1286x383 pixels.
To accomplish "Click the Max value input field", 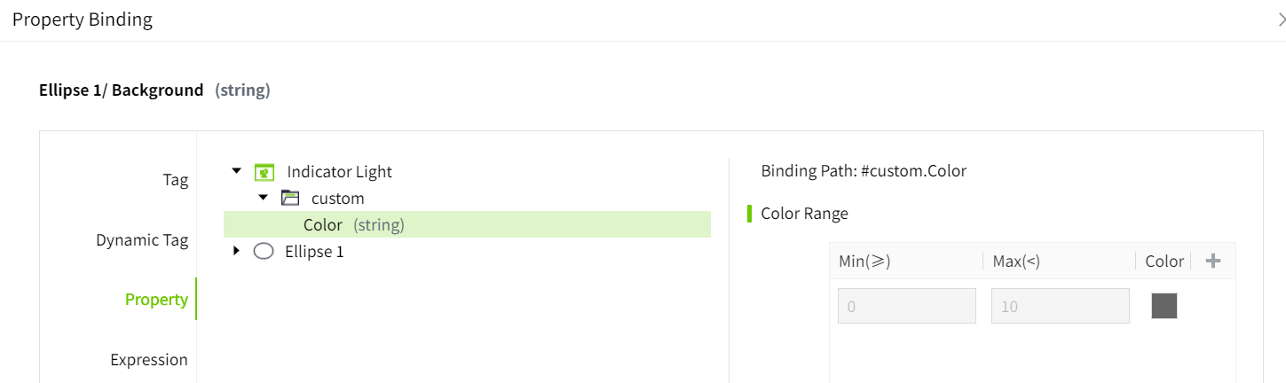I will tap(1060, 306).
